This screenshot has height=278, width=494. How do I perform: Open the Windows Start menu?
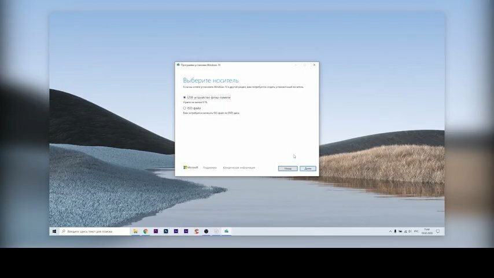pos(54,231)
